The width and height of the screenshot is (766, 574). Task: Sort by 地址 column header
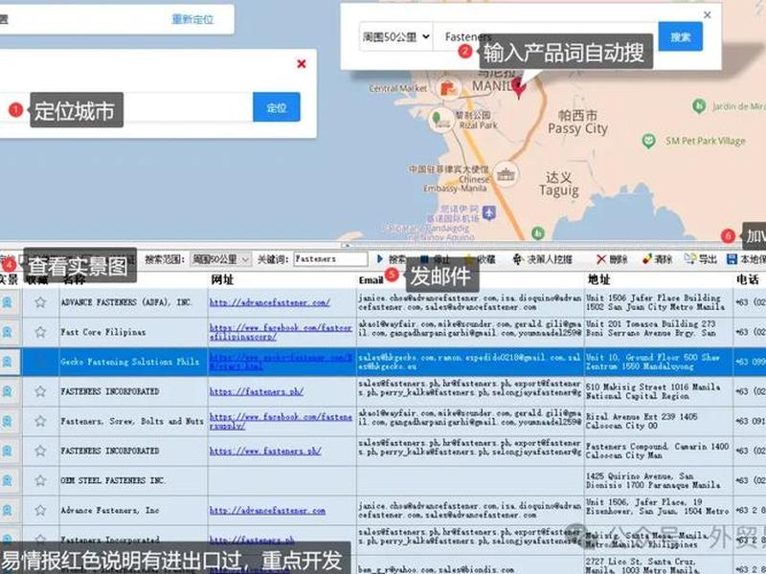599,279
